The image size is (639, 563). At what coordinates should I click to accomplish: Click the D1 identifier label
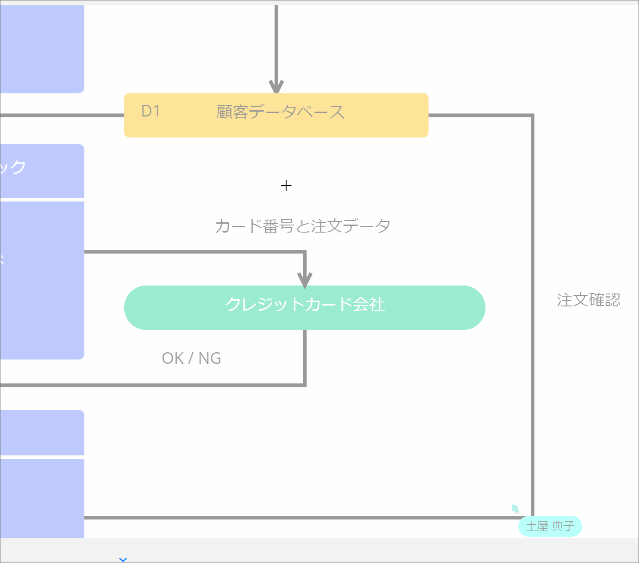[150, 111]
